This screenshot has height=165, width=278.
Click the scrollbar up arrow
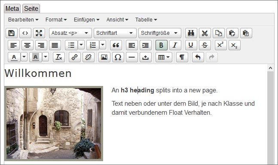tap(270, 68)
